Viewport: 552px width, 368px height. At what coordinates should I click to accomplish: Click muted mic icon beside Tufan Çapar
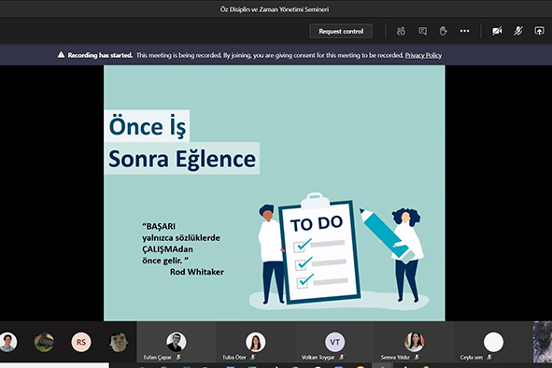pyautogui.click(x=178, y=358)
